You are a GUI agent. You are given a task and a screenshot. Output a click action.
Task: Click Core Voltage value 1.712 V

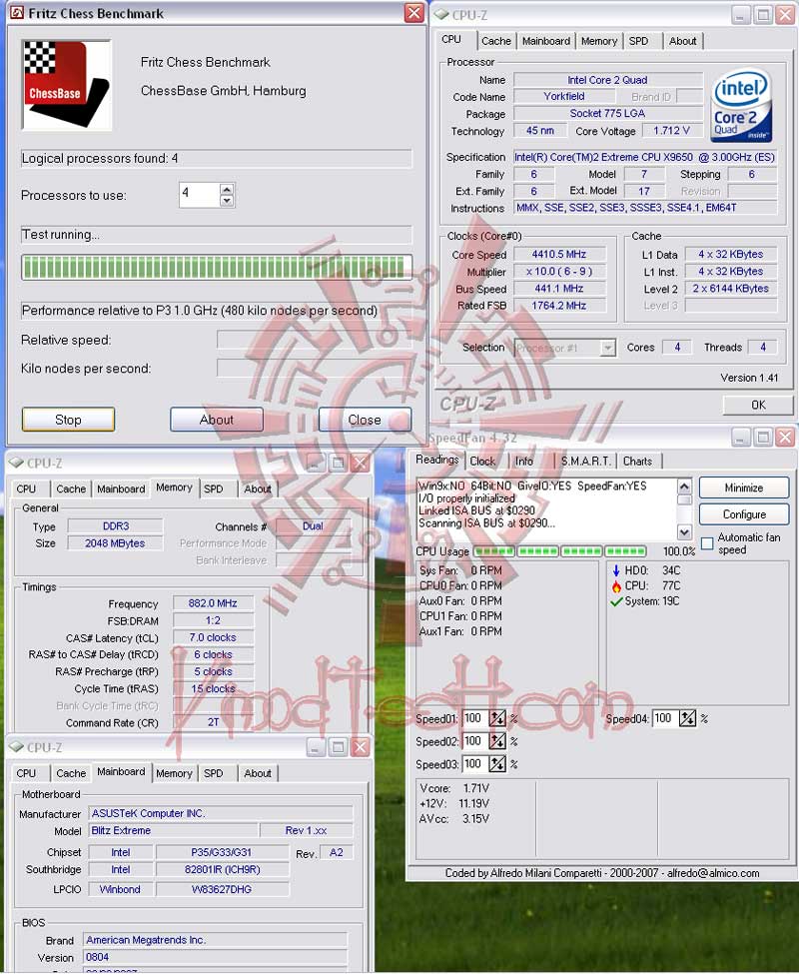[x=672, y=131]
